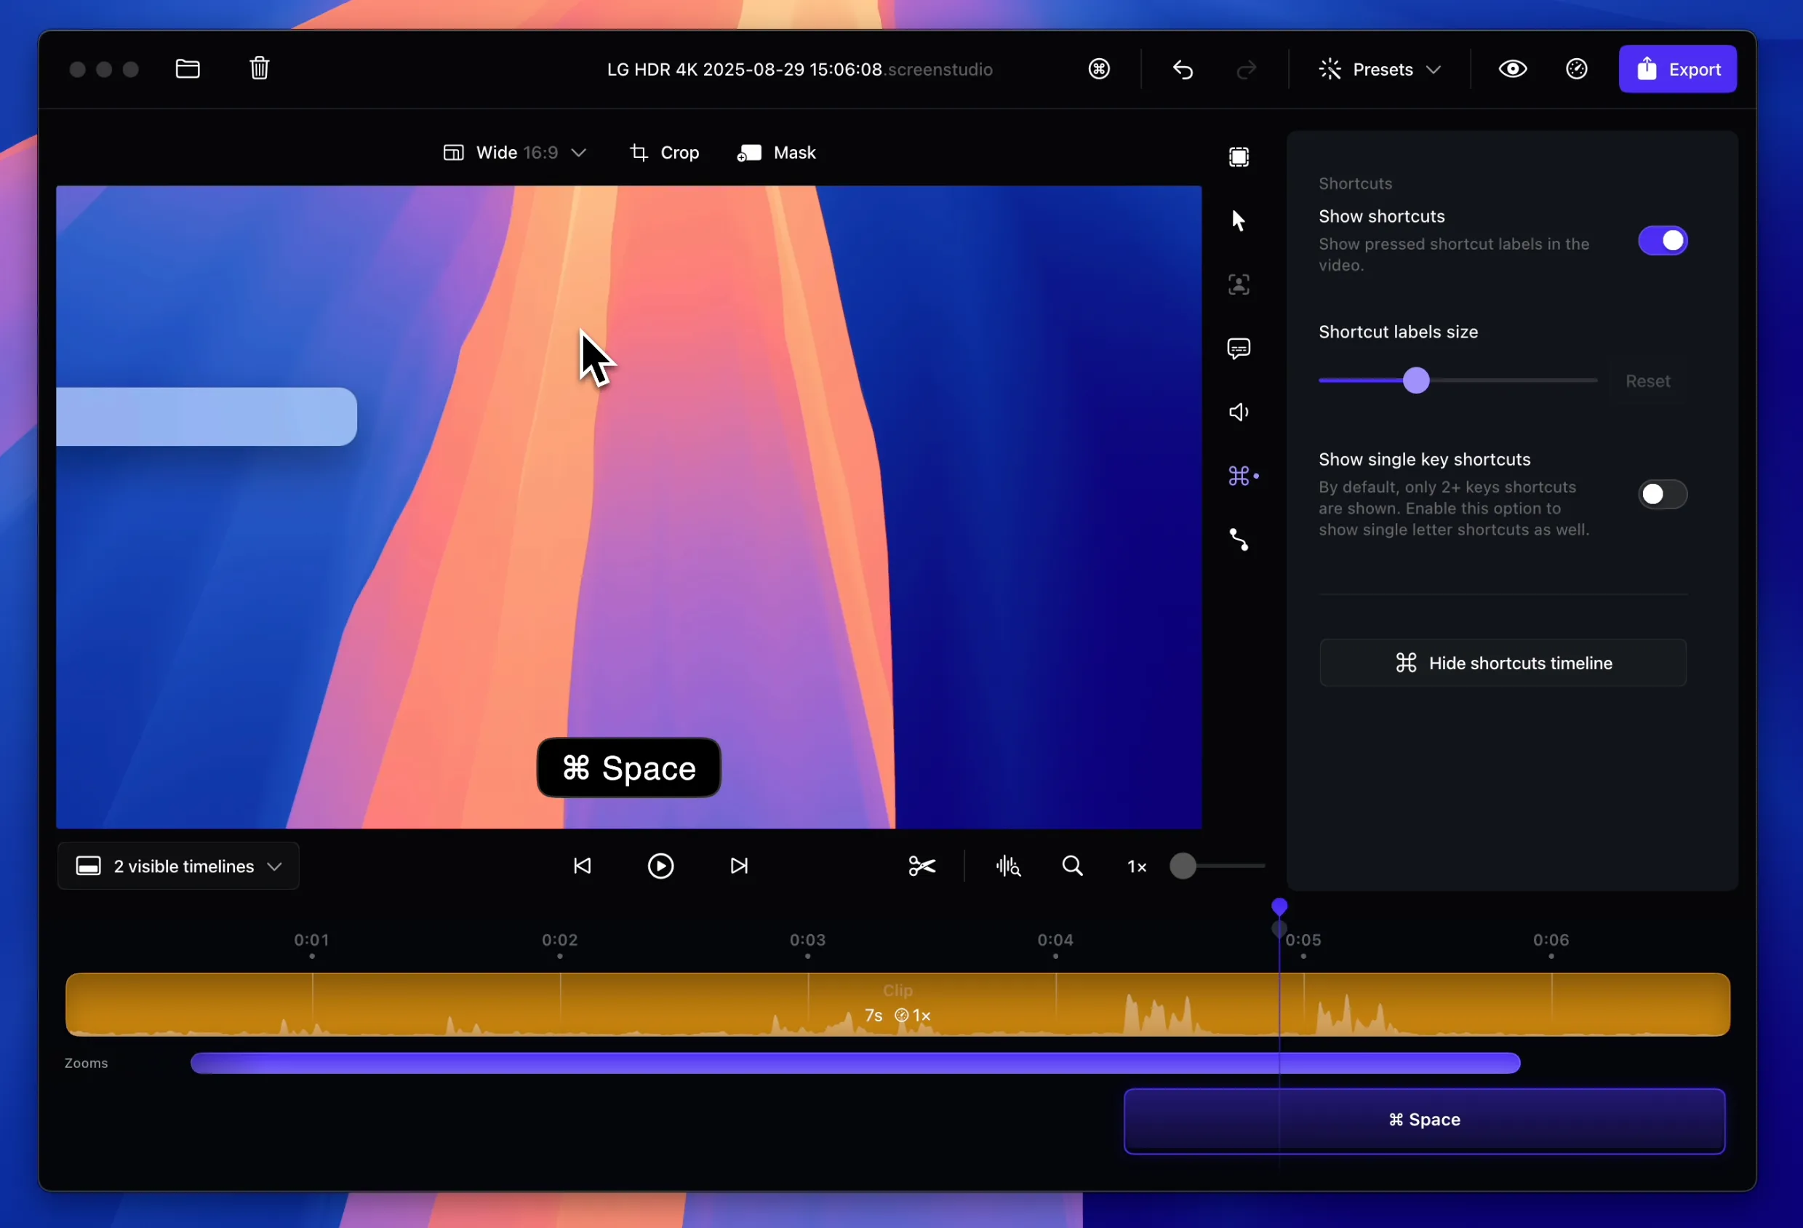Click the Export button
Viewport: 1803px width, 1228px height.
tap(1677, 69)
